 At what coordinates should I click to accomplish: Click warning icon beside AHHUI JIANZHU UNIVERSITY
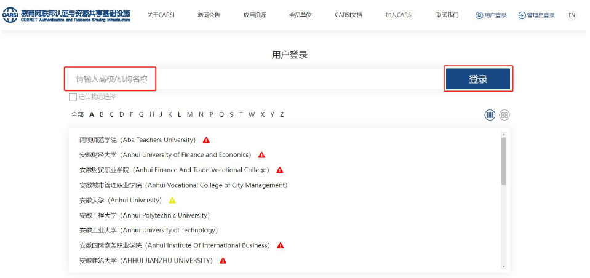(223, 261)
